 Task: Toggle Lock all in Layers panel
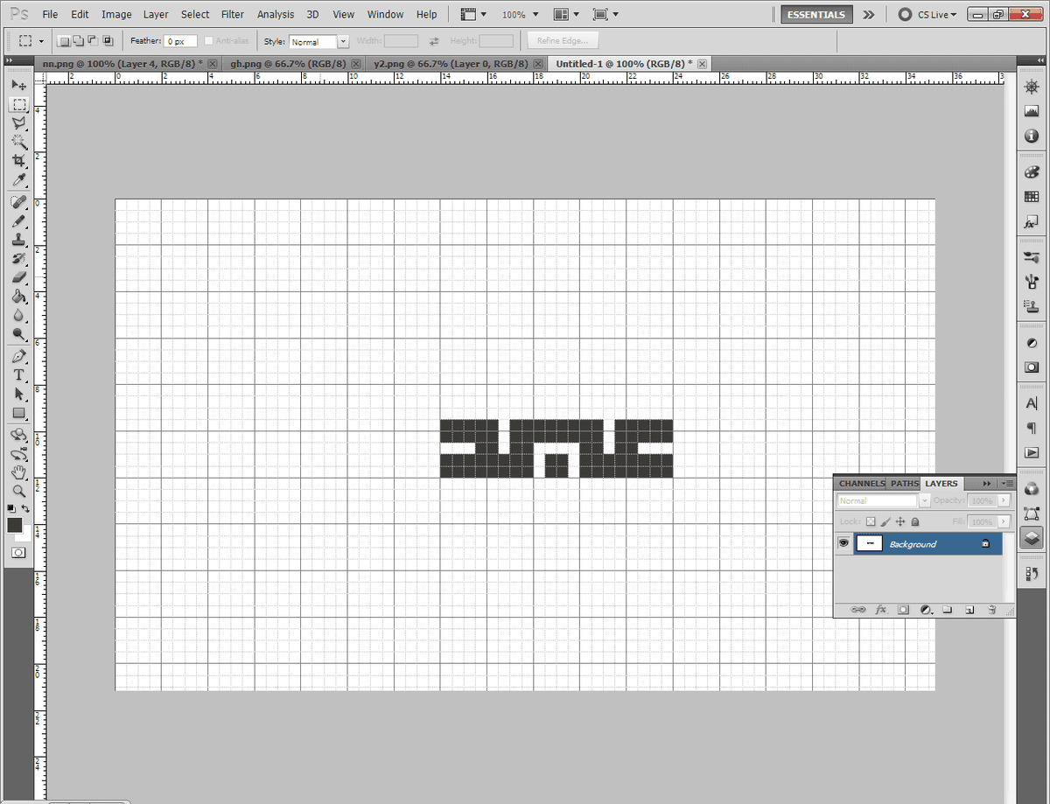(915, 521)
